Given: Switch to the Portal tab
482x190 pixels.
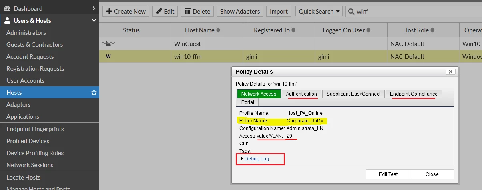Looking at the screenshot, I should pos(248,102).
